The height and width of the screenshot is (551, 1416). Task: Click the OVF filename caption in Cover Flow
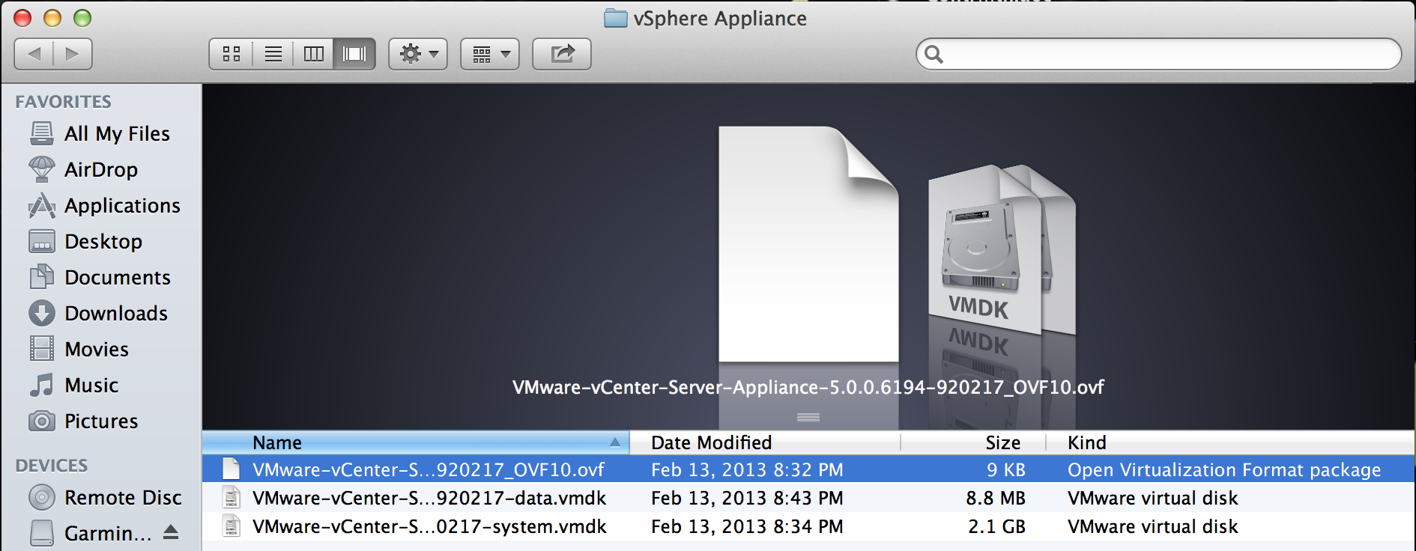(808, 387)
